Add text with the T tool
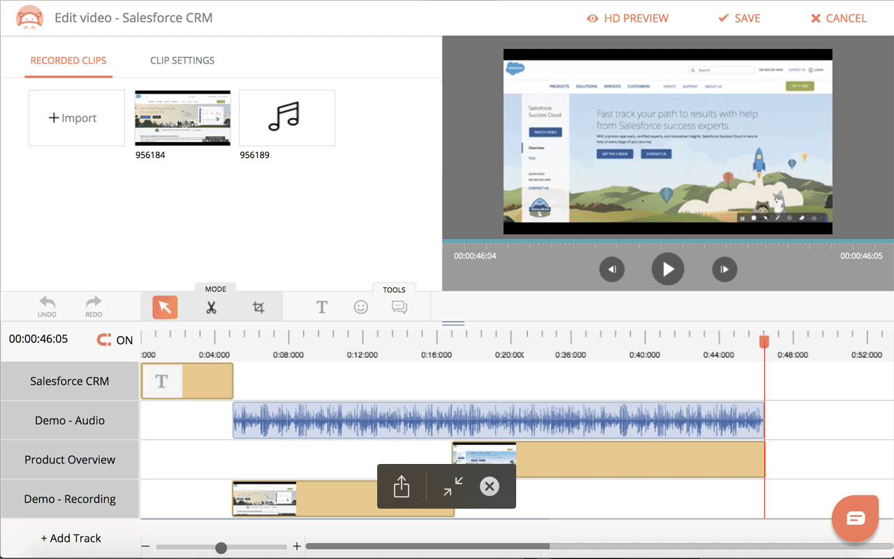The height and width of the screenshot is (559, 894). tap(322, 307)
